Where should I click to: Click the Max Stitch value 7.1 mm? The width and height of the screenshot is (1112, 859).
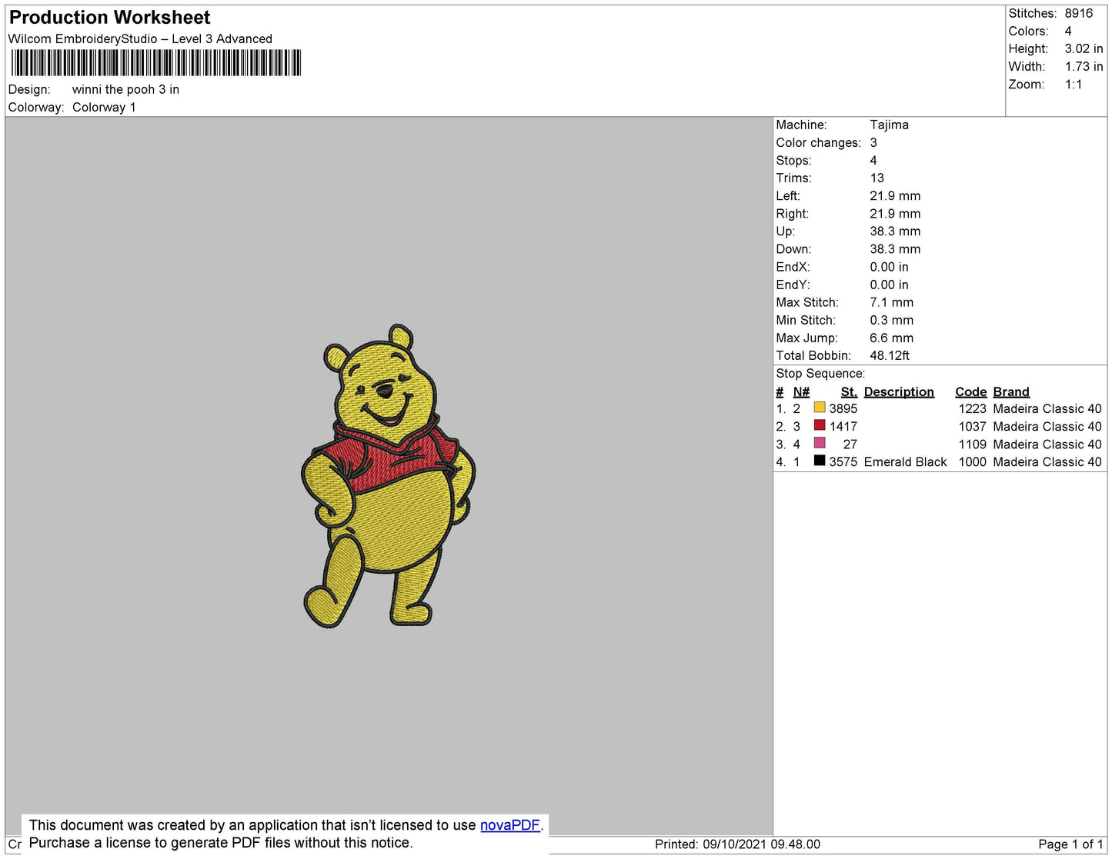(891, 303)
